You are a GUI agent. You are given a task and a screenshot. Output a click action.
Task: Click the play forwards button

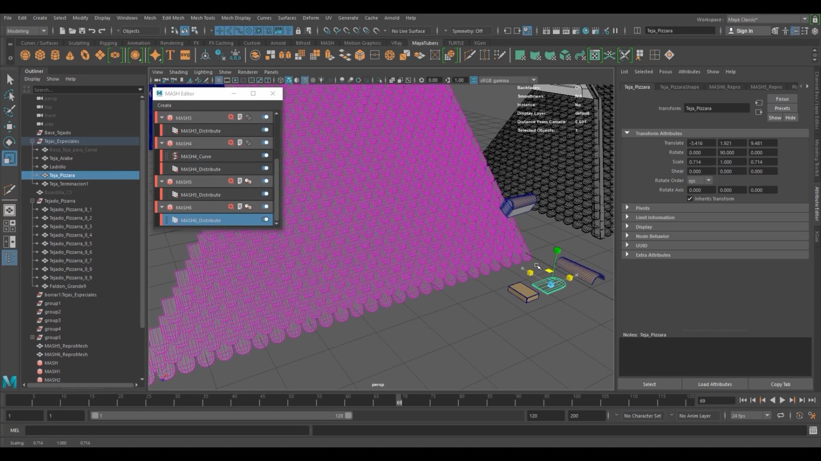tap(782, 400)
